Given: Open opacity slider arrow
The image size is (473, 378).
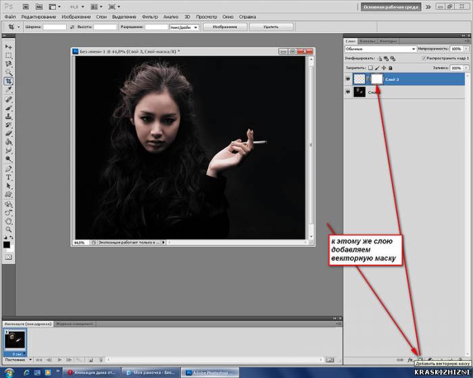Looking at the screenshot, I should (x=466, y=49).
